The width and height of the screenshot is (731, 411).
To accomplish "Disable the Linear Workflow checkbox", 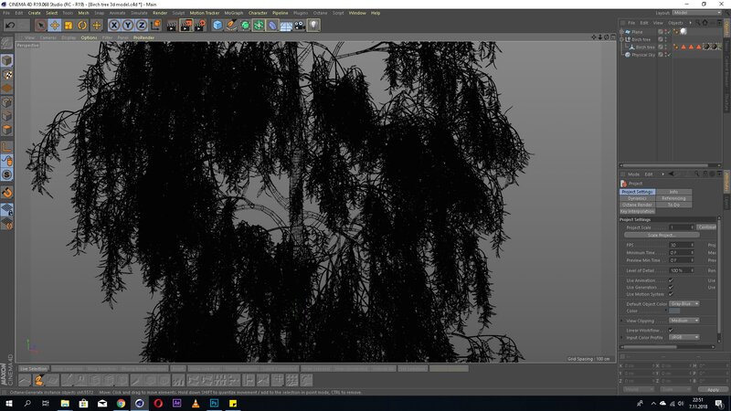I will 671,330.
